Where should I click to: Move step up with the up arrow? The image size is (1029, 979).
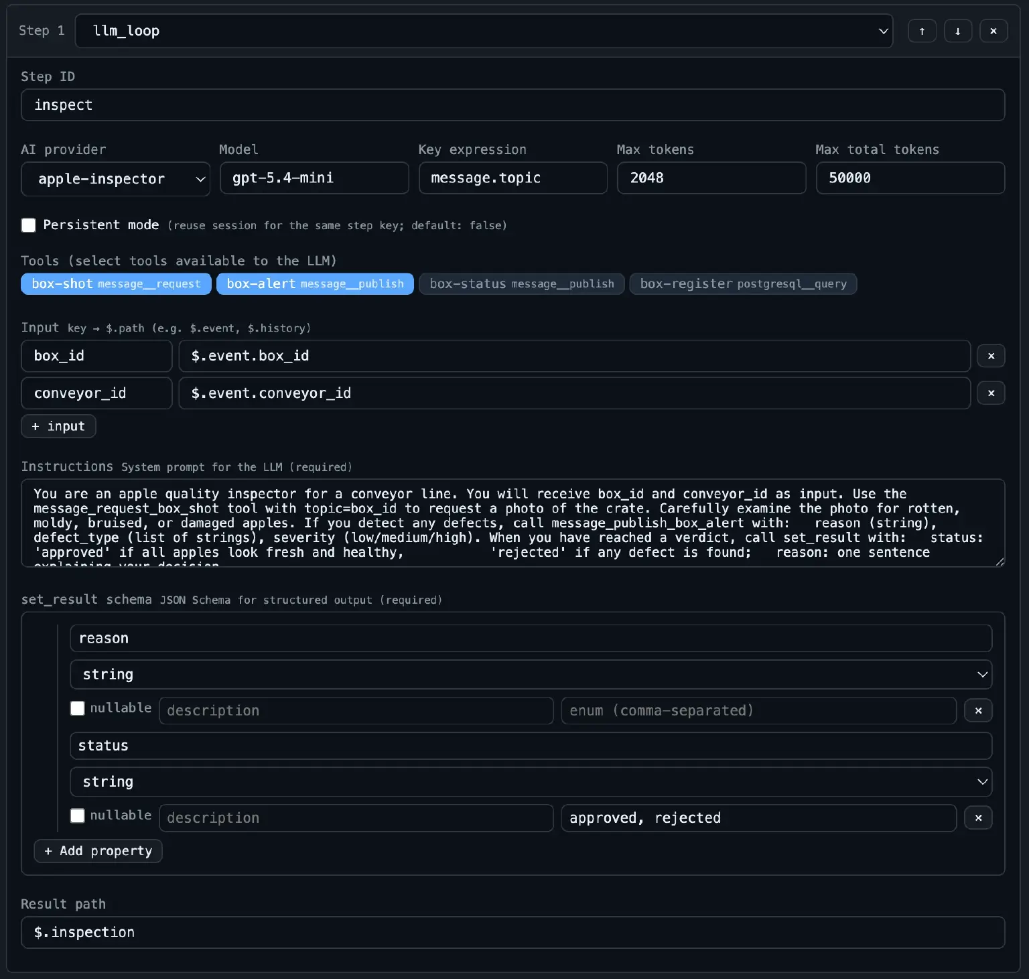click(x=922, y=31)
